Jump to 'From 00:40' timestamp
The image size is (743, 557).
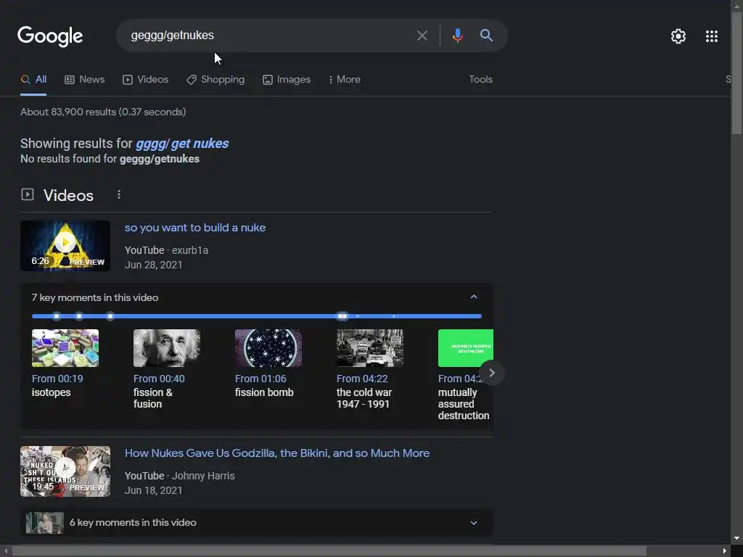159,379
